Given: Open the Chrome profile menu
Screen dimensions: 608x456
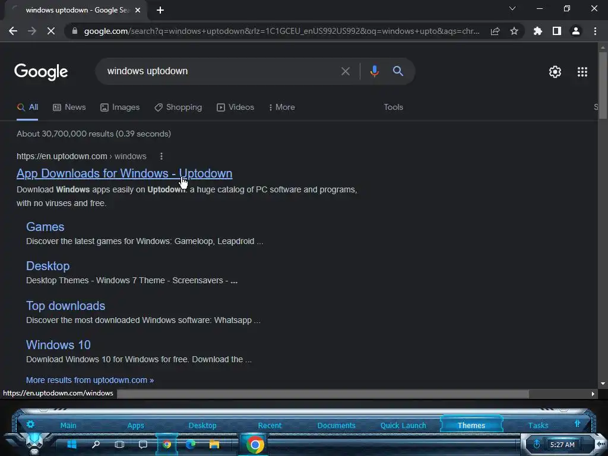Looking at the screenshot, I should [x=576, y=31].
